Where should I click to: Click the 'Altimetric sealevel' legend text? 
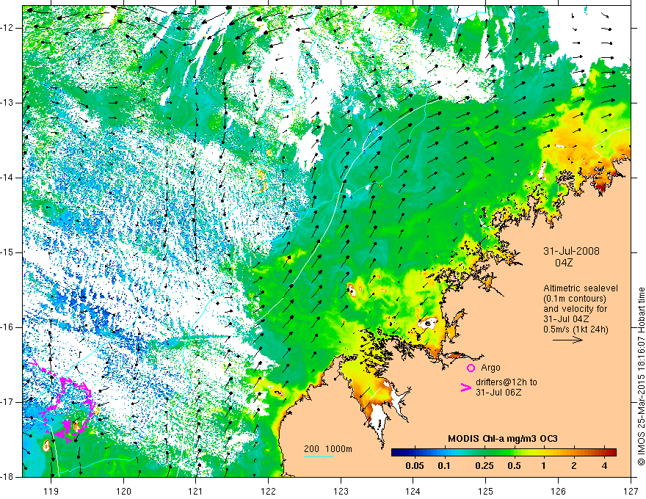pyautogui.click(x=581, y=288)
